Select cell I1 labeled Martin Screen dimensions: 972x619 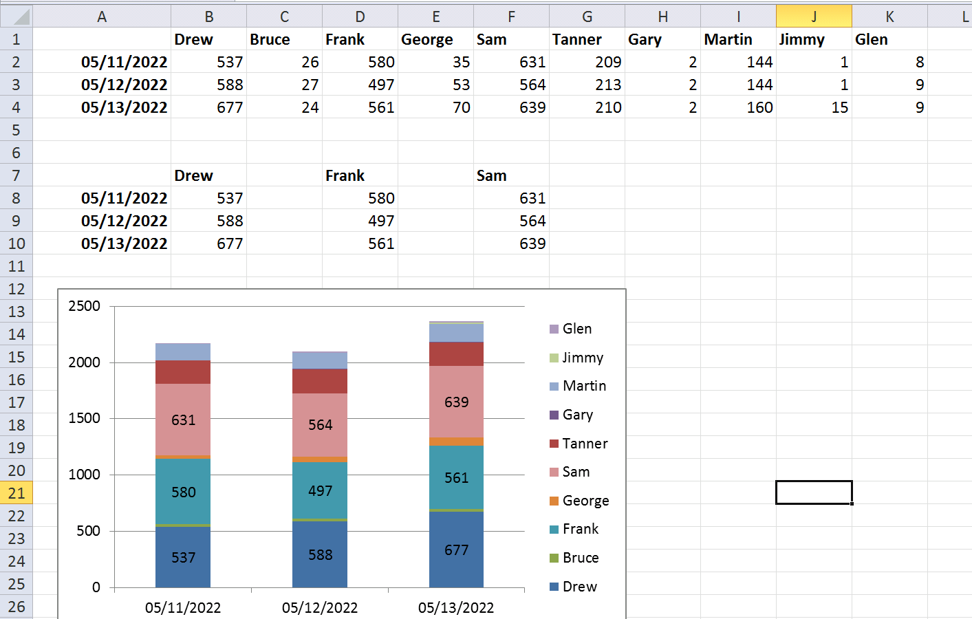738,39
